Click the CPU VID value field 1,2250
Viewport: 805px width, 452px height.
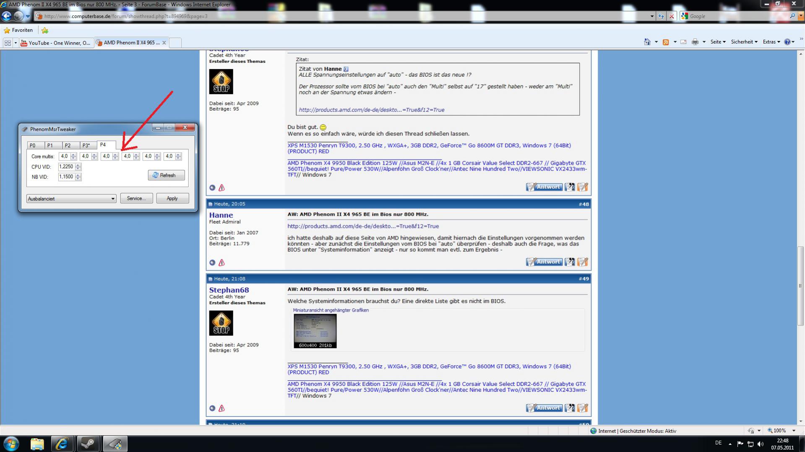pos(67,167)
